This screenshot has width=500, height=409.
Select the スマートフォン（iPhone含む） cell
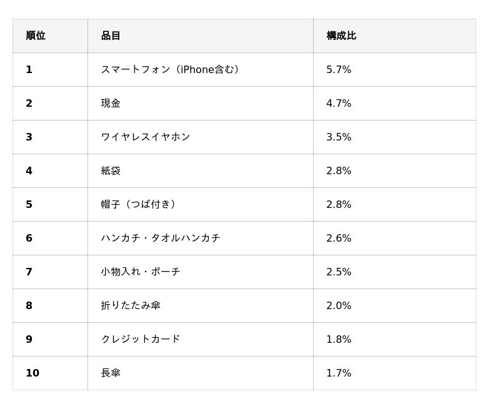(x=201, y=69)
